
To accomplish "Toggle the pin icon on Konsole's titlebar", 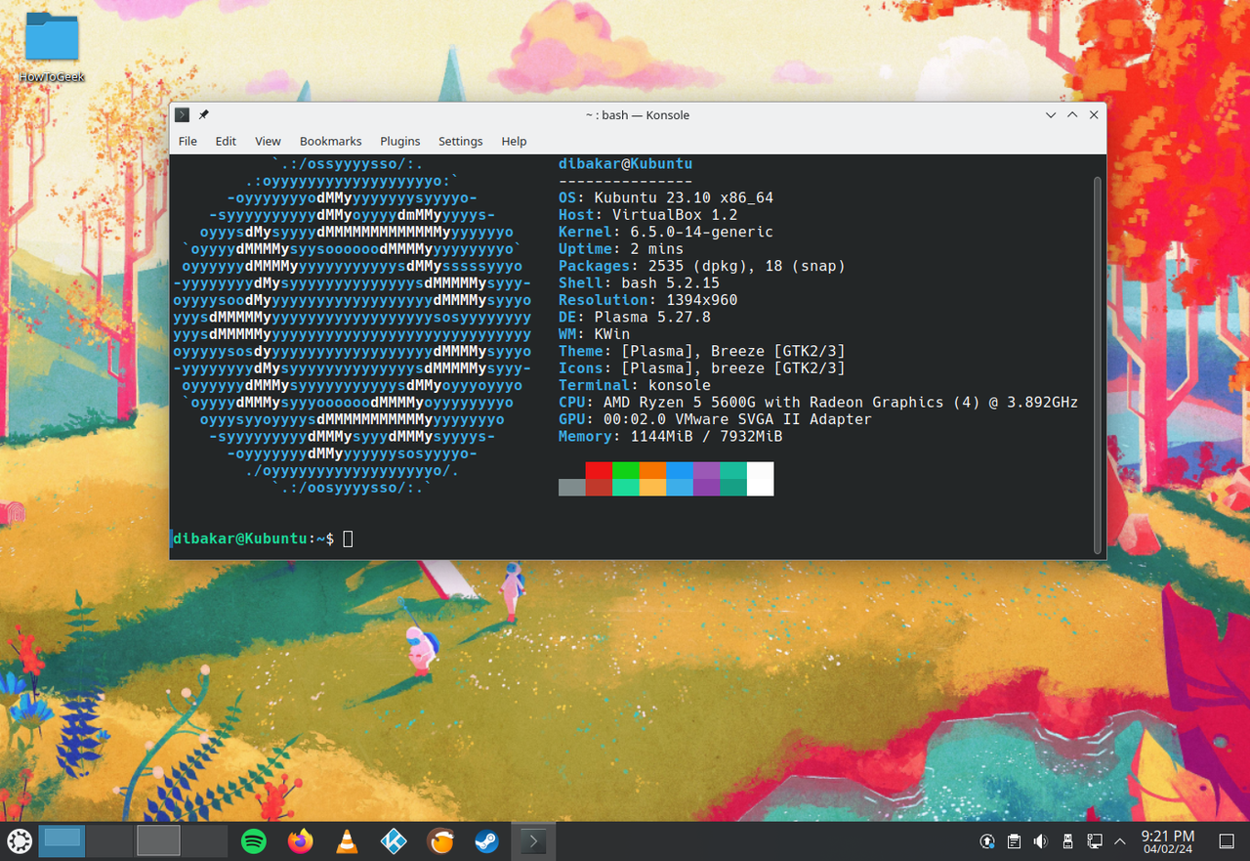I will 204,114.
